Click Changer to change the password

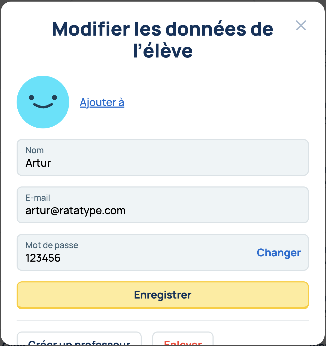279,253
